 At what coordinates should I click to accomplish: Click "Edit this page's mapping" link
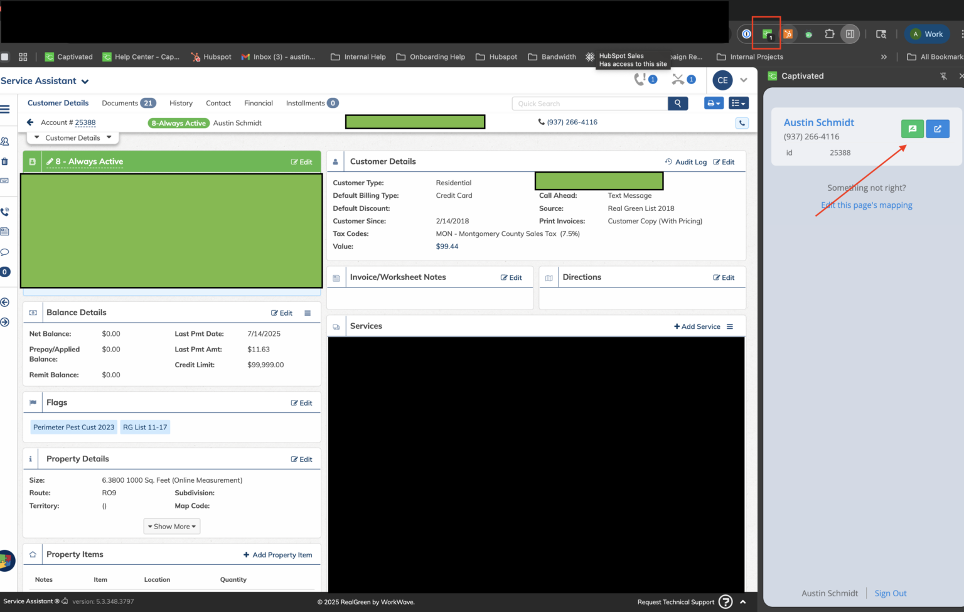point(867,205)
